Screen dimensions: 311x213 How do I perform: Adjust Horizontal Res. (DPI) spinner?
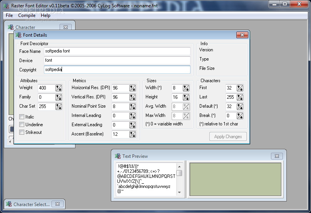132,88
